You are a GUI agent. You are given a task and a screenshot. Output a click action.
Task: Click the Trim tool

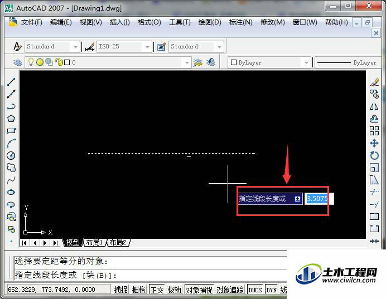coord(374,192)
